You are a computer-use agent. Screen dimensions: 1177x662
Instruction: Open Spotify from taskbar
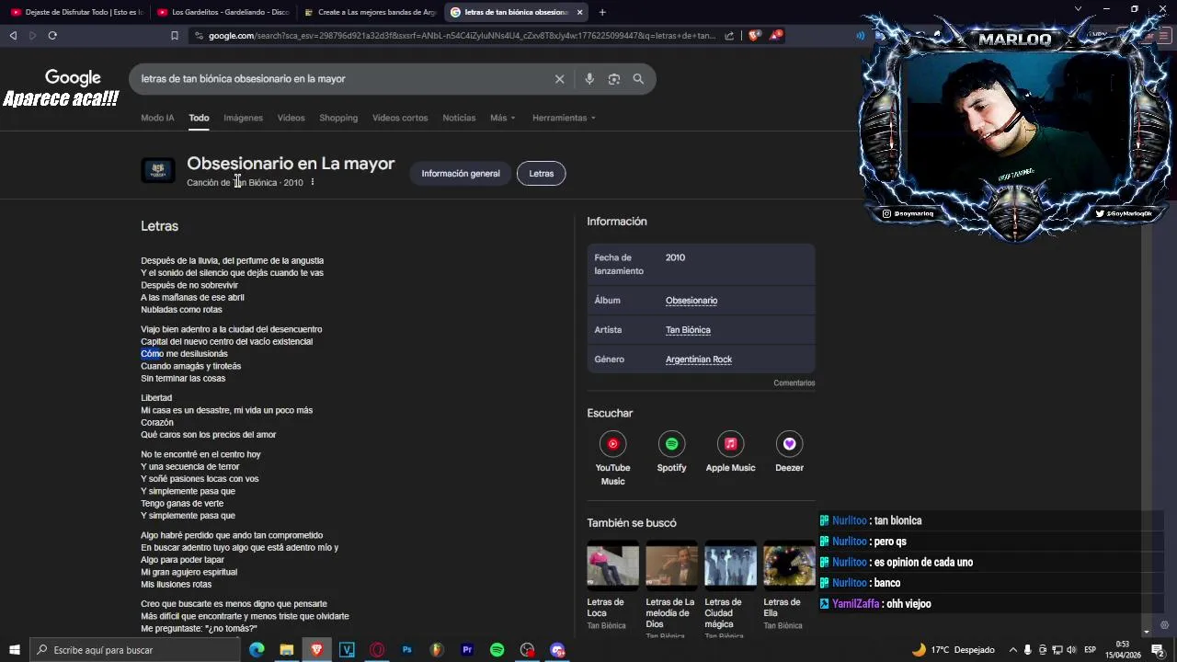tap(497, 650)
